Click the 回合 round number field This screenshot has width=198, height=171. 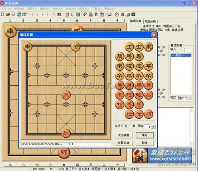click(148, 127)
